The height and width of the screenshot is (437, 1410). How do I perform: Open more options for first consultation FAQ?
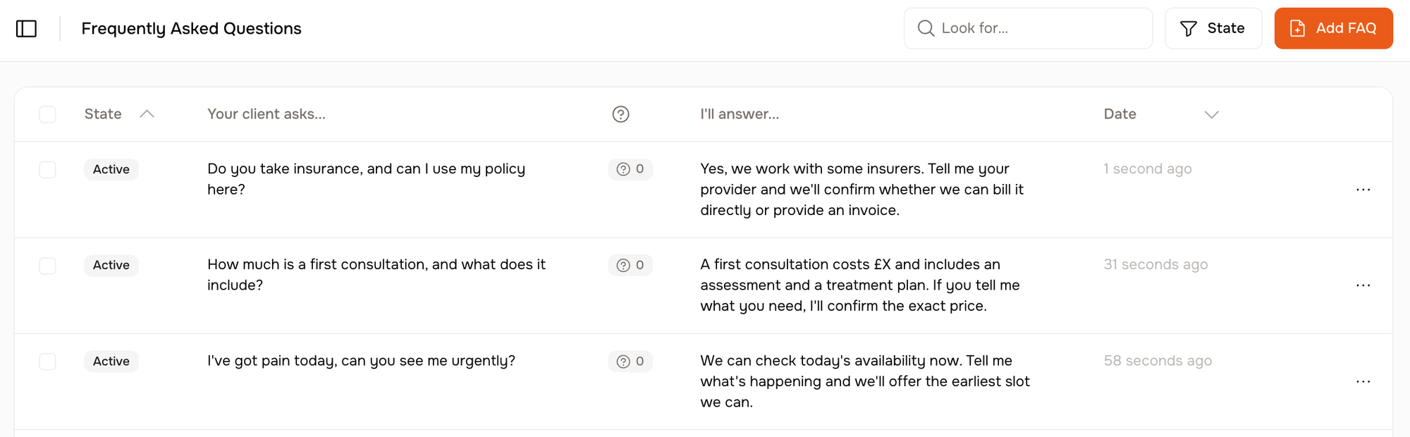point(1363,285)
